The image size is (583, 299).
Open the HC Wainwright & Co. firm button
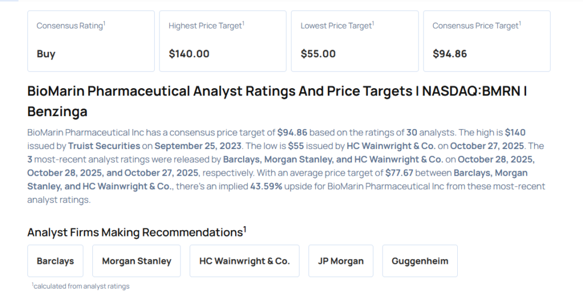tap(244, 261)
